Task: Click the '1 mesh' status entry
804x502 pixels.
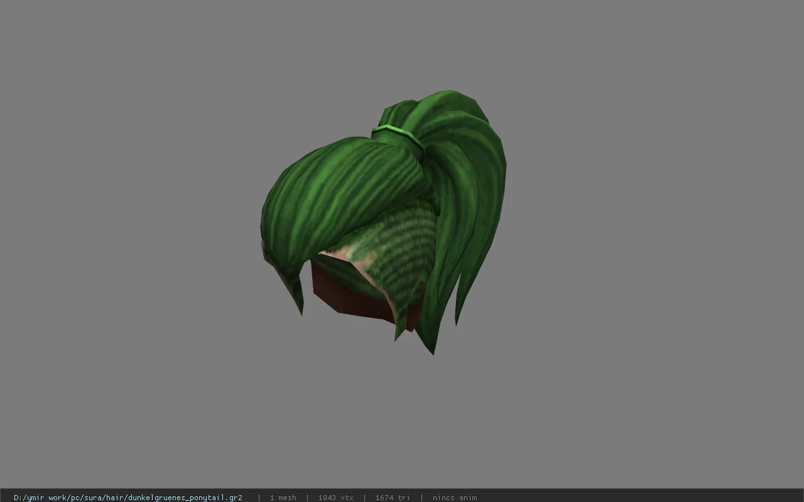Action: [x=283, y=498]
